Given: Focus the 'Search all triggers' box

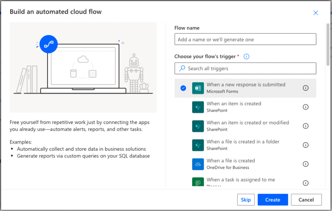Looking at the screenshot, I should click(x=245, y=68).
